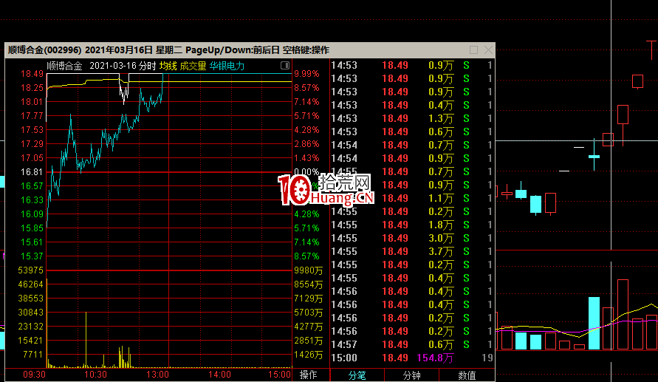
Task: Maximize the intraday chart window
Action: coord(473,50)
